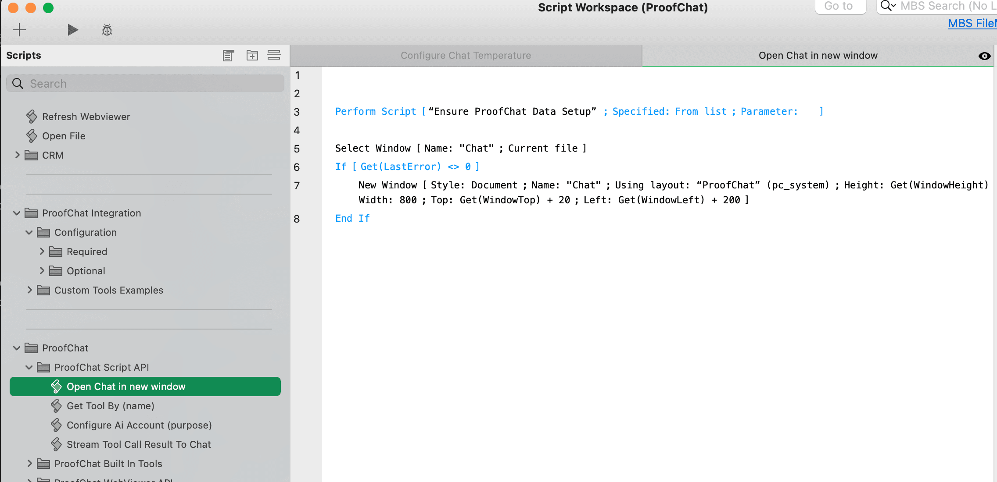Select the Get Tool By (name) script

pos(110,406)
